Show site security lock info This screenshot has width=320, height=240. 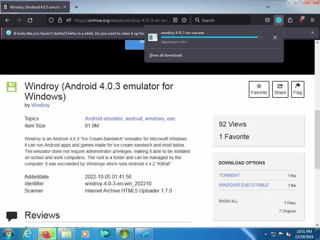(60, 20)
